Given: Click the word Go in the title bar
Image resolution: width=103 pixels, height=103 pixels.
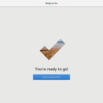Looking at the screenshot, I should point(56,3).
